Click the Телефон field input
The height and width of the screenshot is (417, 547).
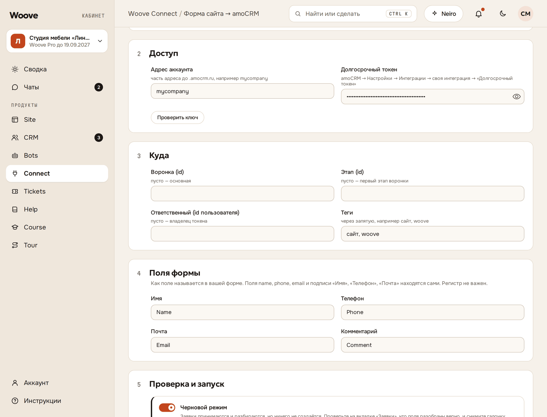pyautogui.click(x=433, y=312)
